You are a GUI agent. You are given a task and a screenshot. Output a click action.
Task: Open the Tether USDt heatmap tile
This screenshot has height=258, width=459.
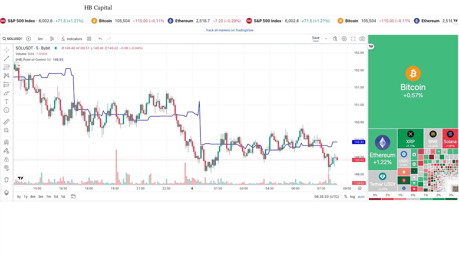point(383,181)
